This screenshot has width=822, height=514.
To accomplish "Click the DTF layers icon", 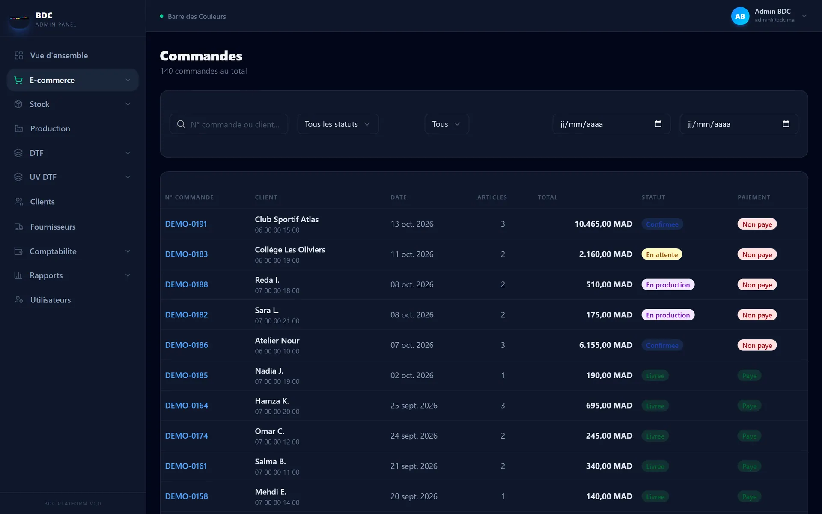I will pyautogui.click(x=18, y=153).
